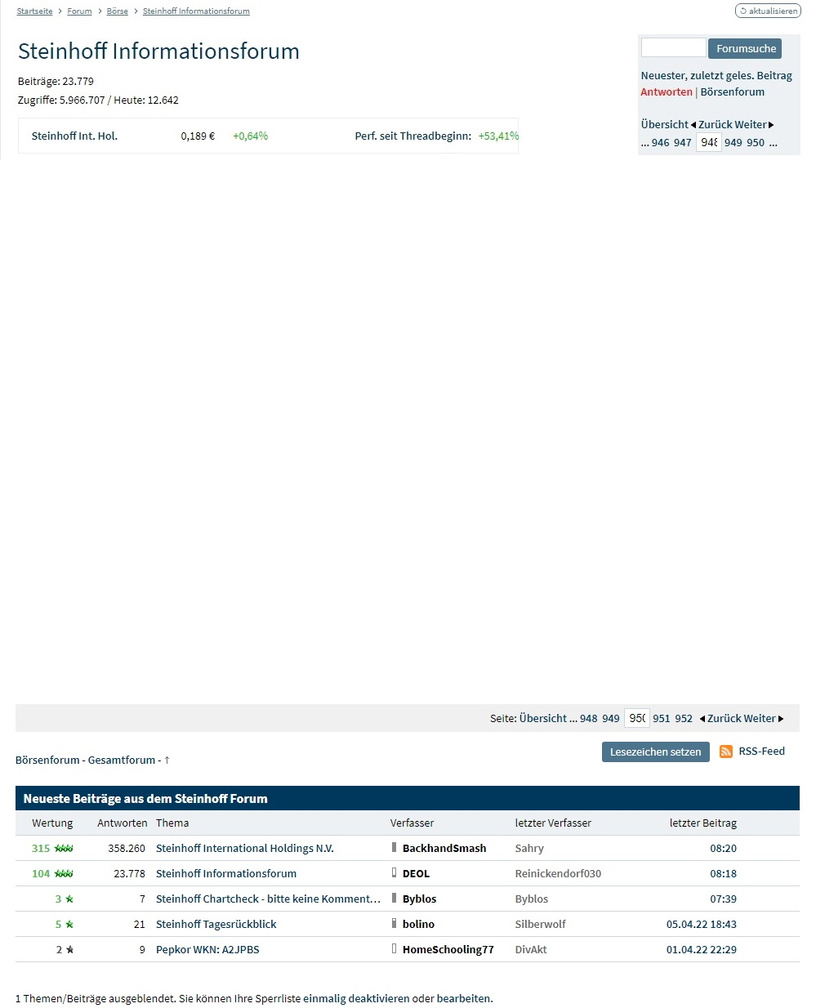816x1008 pixels.
Task: Open Pepkor WKN: A2JPBS thread
Action: coord(207,950)
